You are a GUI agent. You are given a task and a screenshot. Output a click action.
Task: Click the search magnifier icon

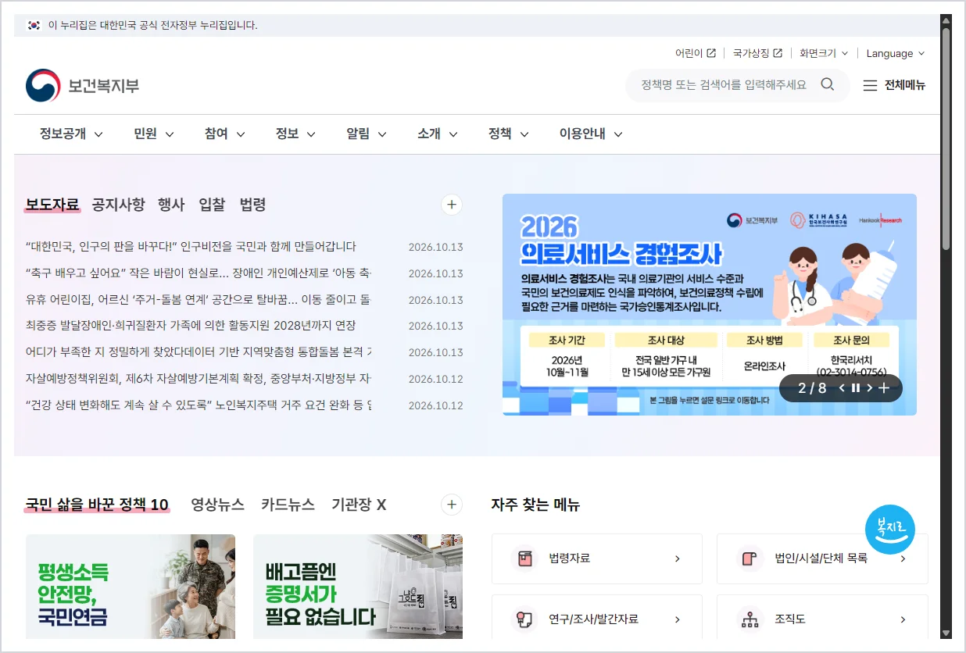(828, 84)
